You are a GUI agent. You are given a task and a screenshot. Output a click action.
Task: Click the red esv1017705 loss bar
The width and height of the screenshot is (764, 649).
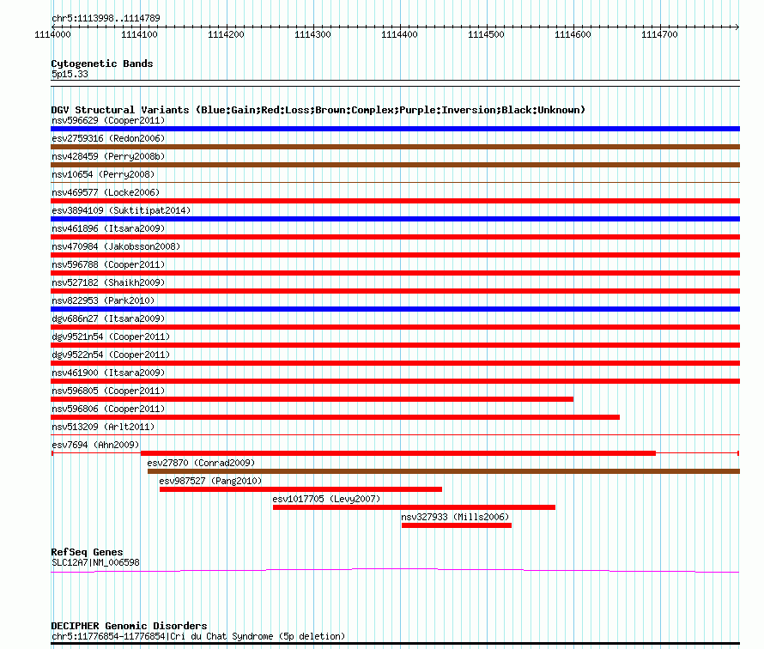point(414,507)
